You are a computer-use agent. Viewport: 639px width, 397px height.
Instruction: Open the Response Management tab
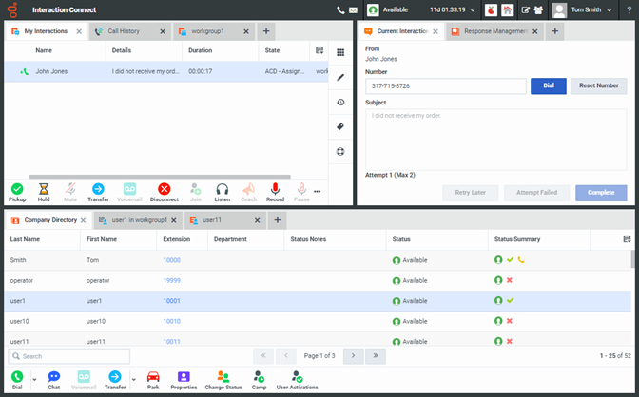click(x=493, y=31)
